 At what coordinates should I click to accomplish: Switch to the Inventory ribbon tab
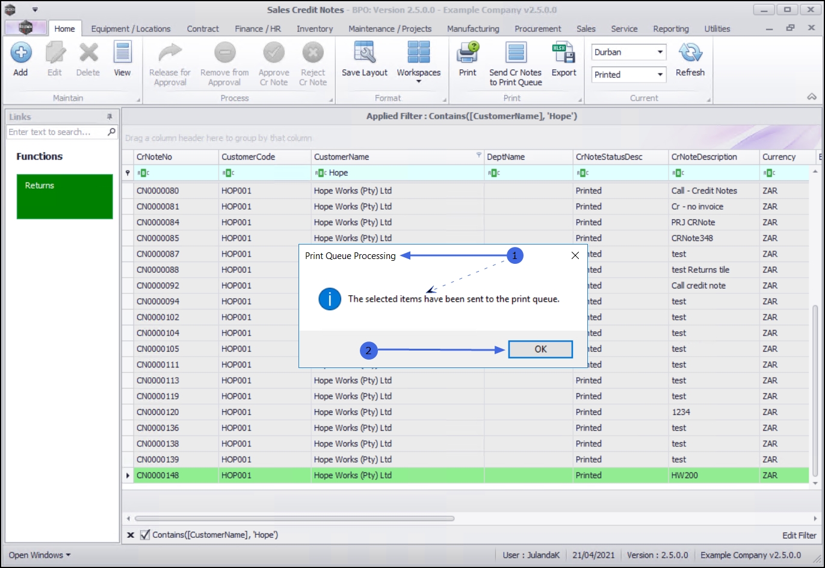point(314,29)
